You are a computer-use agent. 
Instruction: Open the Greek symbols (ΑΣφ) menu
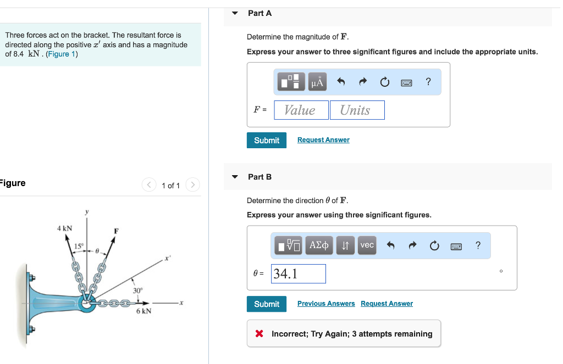pyautogui.click(x=319, y=245)
